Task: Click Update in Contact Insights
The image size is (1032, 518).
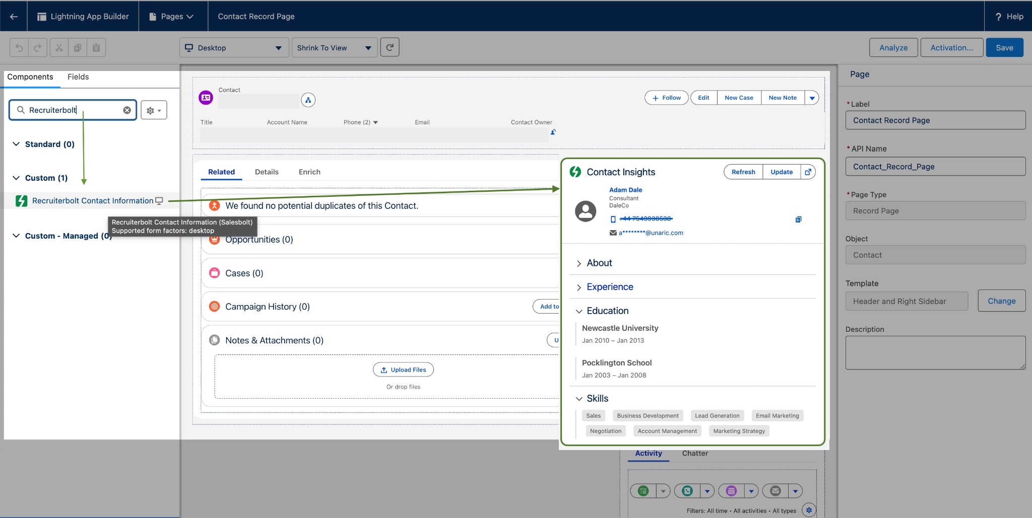Action: [782, 172]
